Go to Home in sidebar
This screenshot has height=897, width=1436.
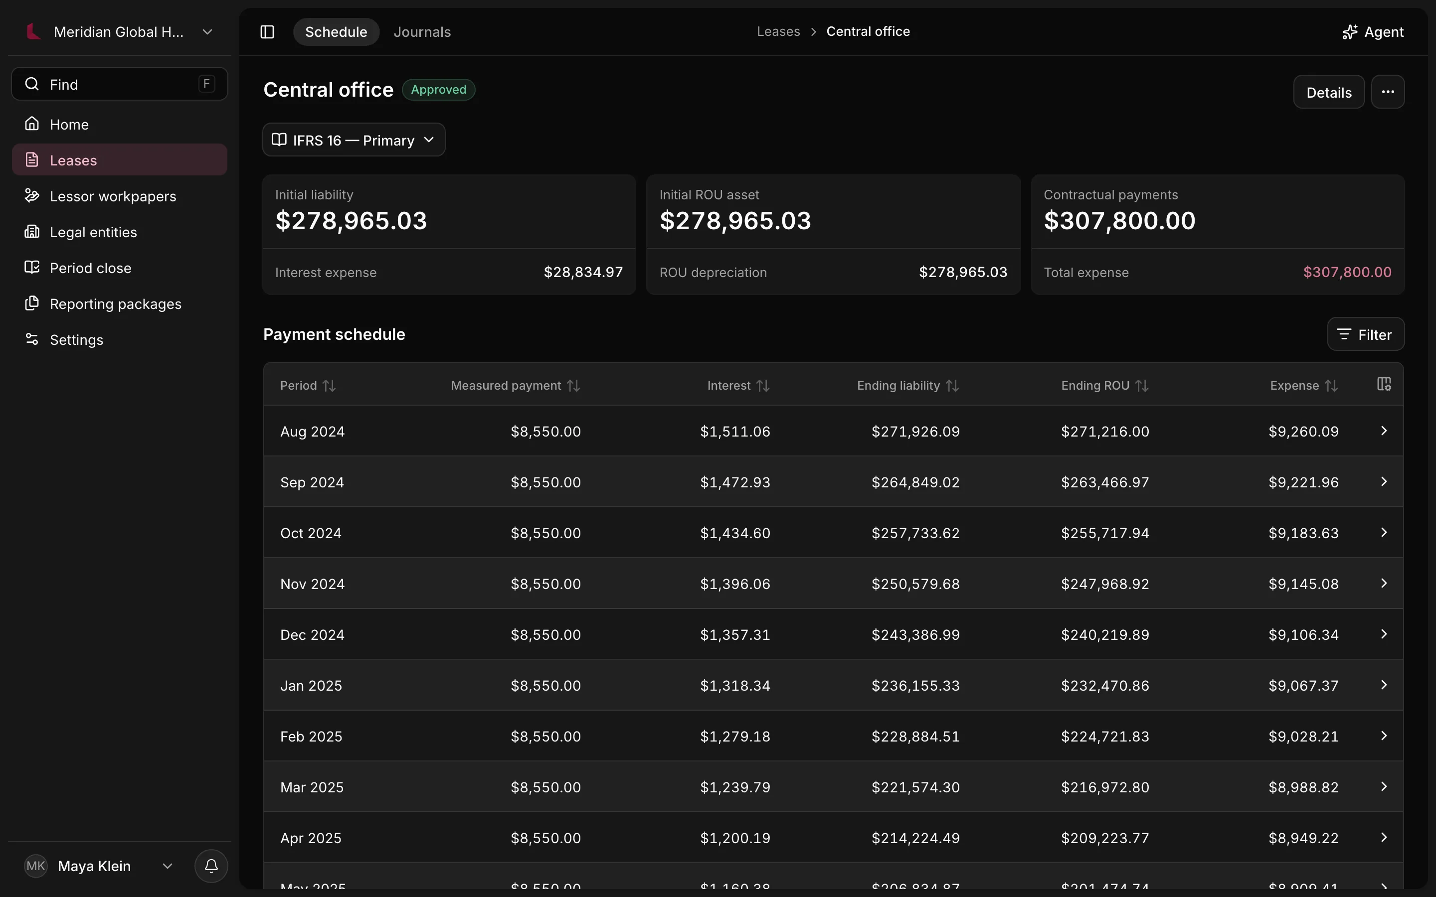pyautogui.click(x=119, y=124)
